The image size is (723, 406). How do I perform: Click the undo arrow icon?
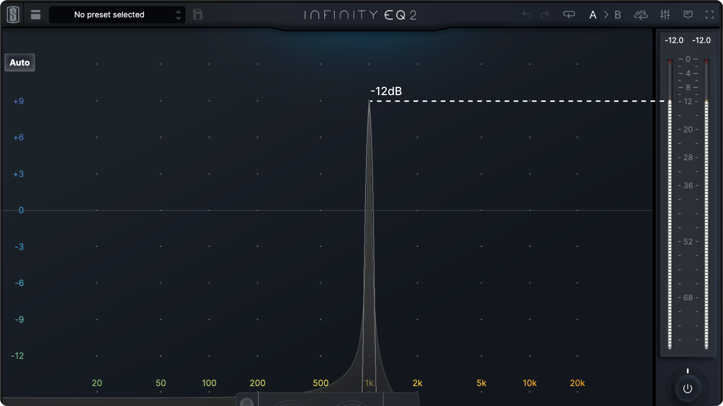[x=526, y=15]
